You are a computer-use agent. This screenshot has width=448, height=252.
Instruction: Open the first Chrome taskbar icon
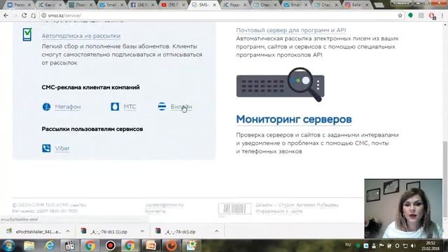coord(90,246)
